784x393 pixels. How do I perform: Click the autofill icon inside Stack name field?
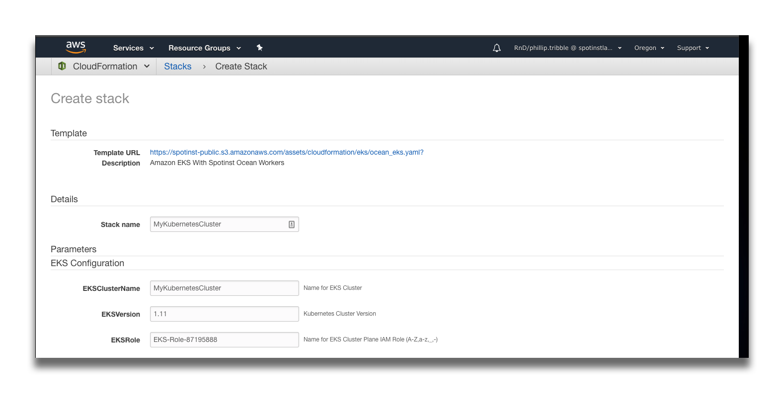point(292,225)
